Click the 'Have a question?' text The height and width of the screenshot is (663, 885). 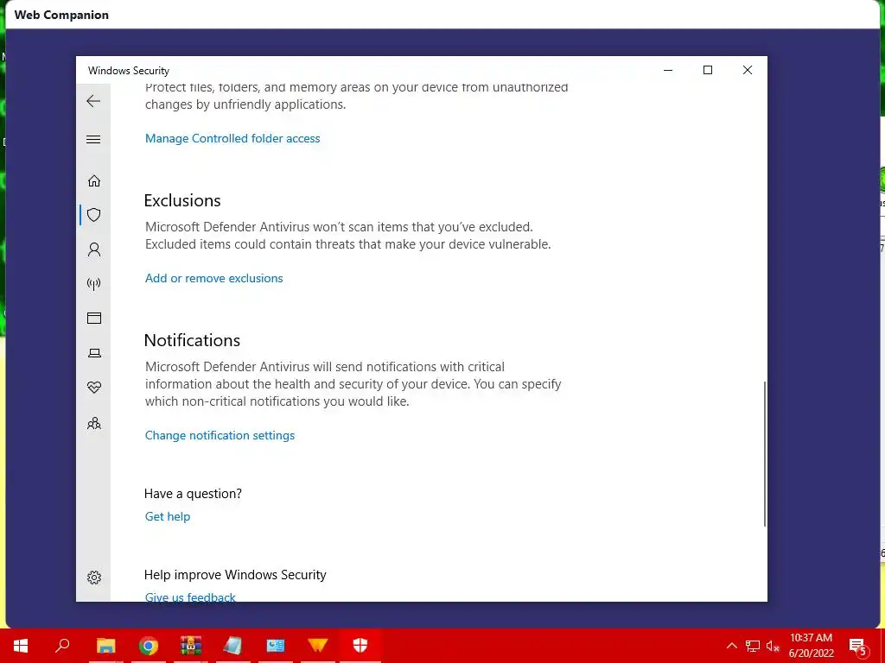(x=193, y=493)
